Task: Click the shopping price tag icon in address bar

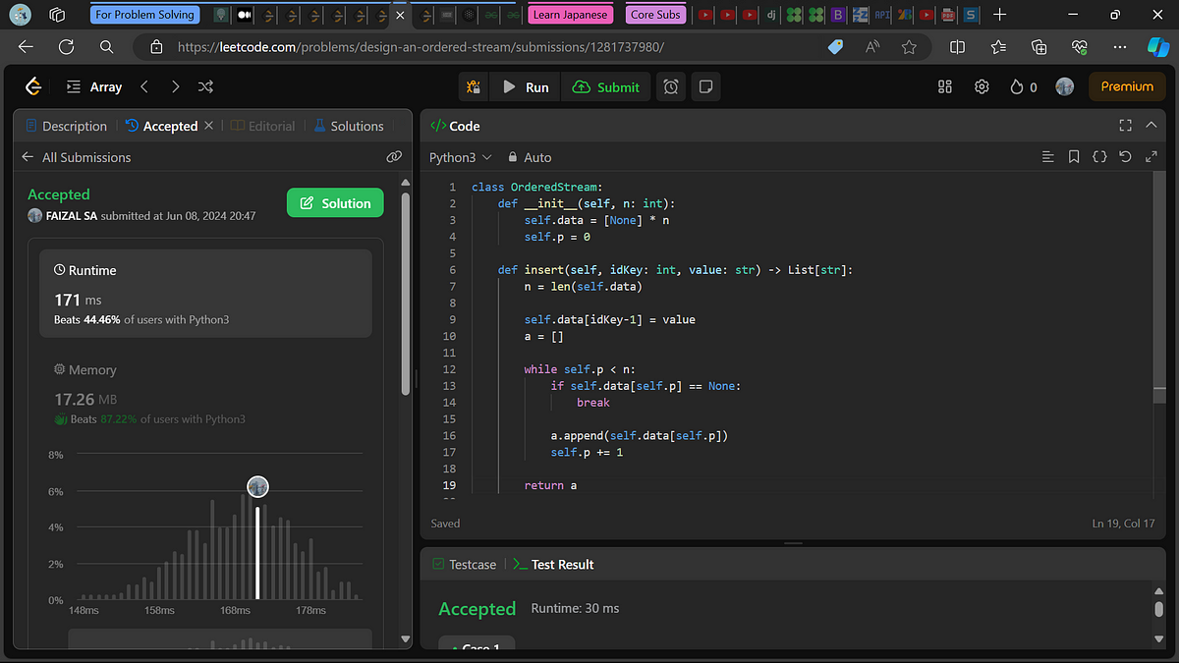Action: pos(836,46)
